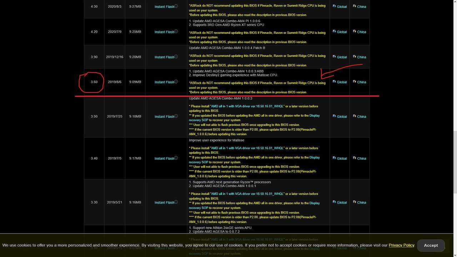Select version number 3.60 cell
457x257 pixels.
pyautogui.click(x=94, y=82)
